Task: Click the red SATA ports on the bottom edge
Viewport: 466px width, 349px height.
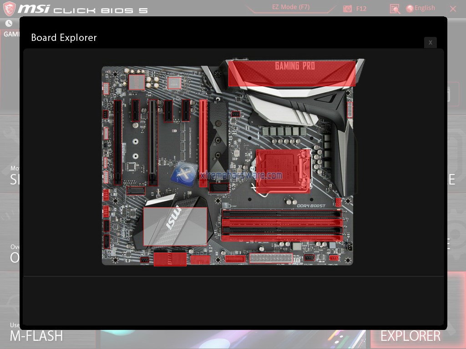Action: [170, 259]
